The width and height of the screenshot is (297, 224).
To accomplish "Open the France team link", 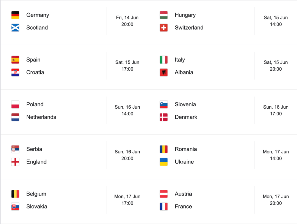I will coord(183,207).
